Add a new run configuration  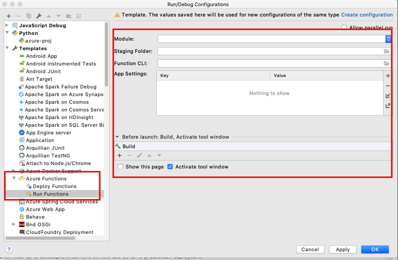tap(8, 16)
